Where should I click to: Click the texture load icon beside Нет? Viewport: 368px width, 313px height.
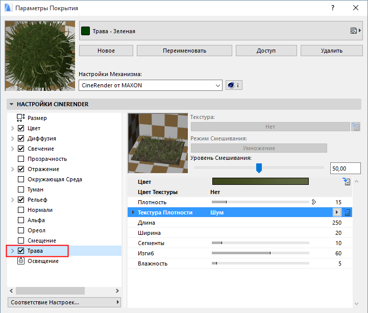click(x=356, y=127)
